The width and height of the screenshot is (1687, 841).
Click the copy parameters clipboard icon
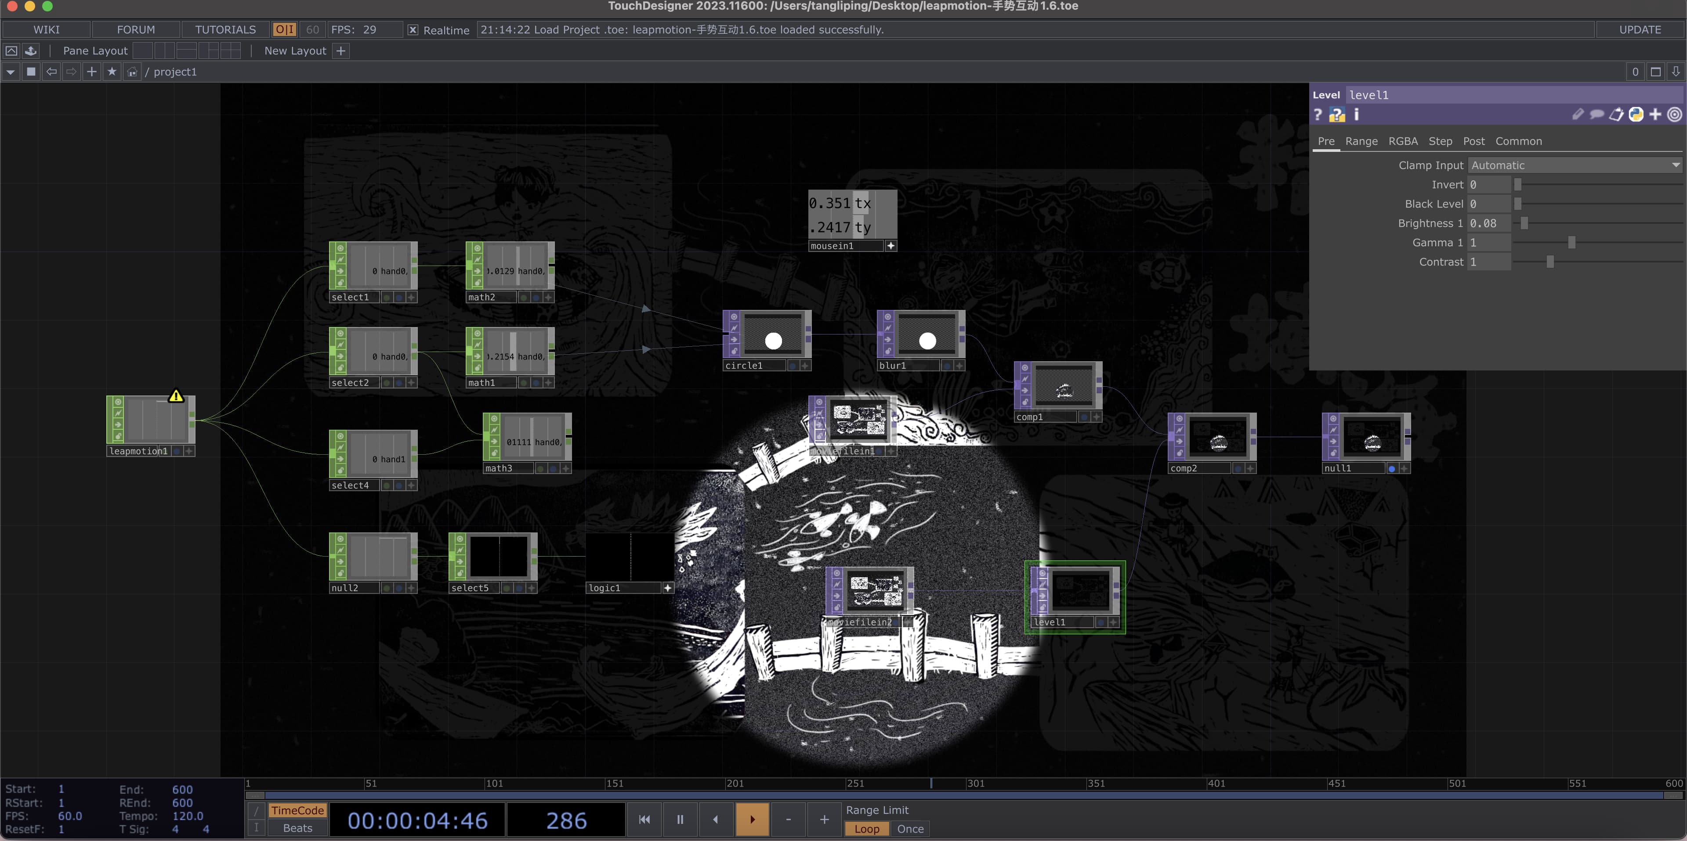(1616, 115)
